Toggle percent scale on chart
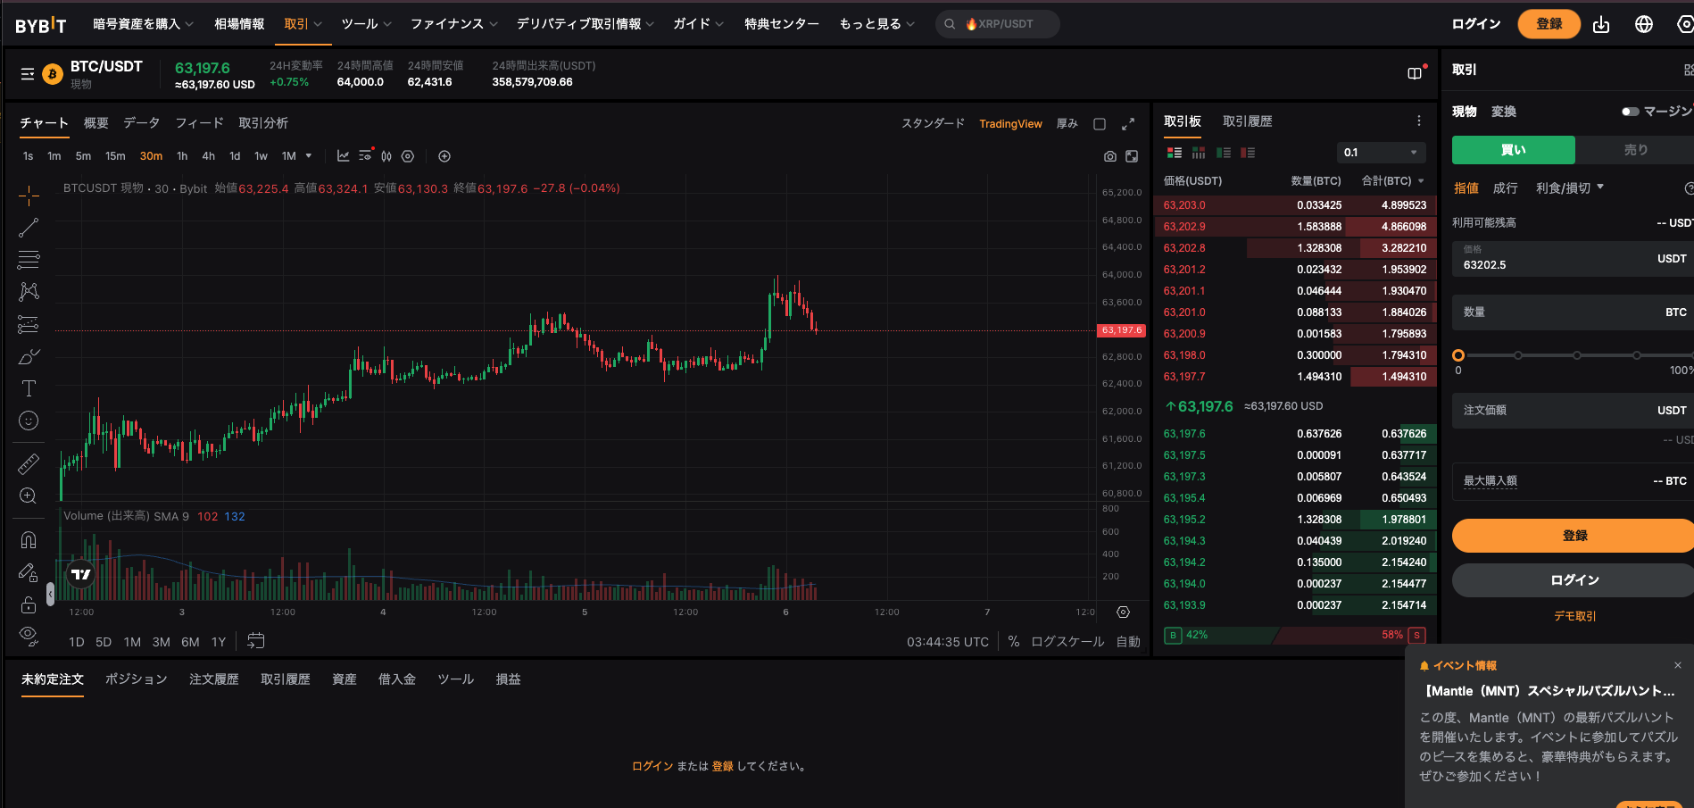The height and width of the screenshot is (808, 1694). [1014, 642]
